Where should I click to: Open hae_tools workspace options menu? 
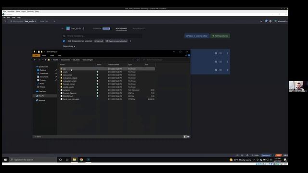click(x=84, y=29)
